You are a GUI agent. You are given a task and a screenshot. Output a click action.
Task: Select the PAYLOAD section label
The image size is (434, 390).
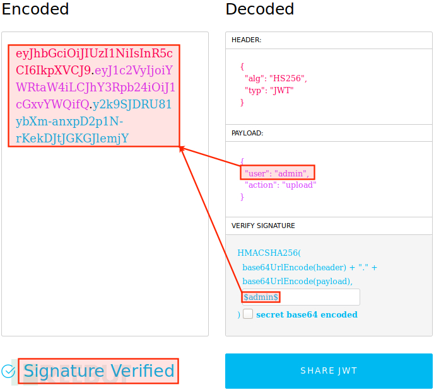click(x=247, y=133)
